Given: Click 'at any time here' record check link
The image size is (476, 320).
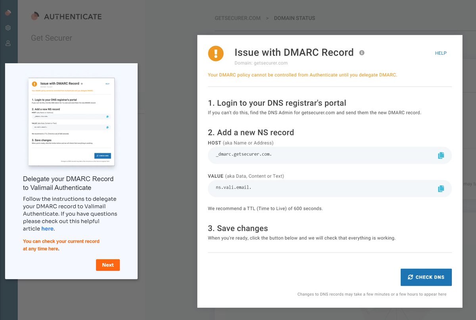Looking at the screenshot, I should [x=40, y=249].
